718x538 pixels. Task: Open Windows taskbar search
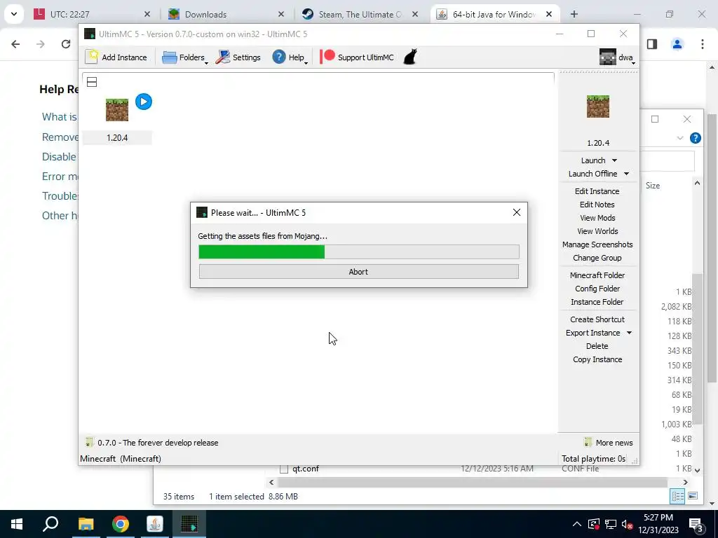point(50,524)
